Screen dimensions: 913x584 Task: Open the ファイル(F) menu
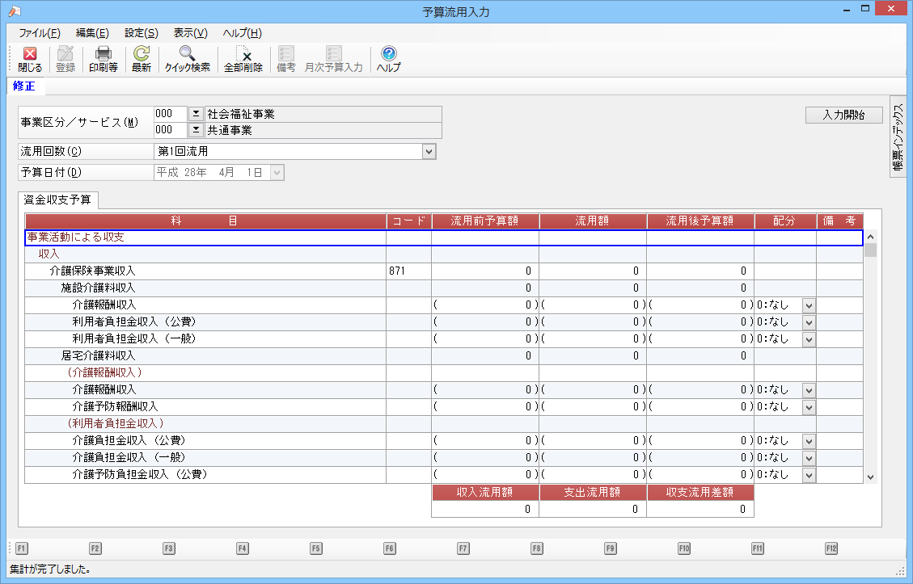pos(40,33)
